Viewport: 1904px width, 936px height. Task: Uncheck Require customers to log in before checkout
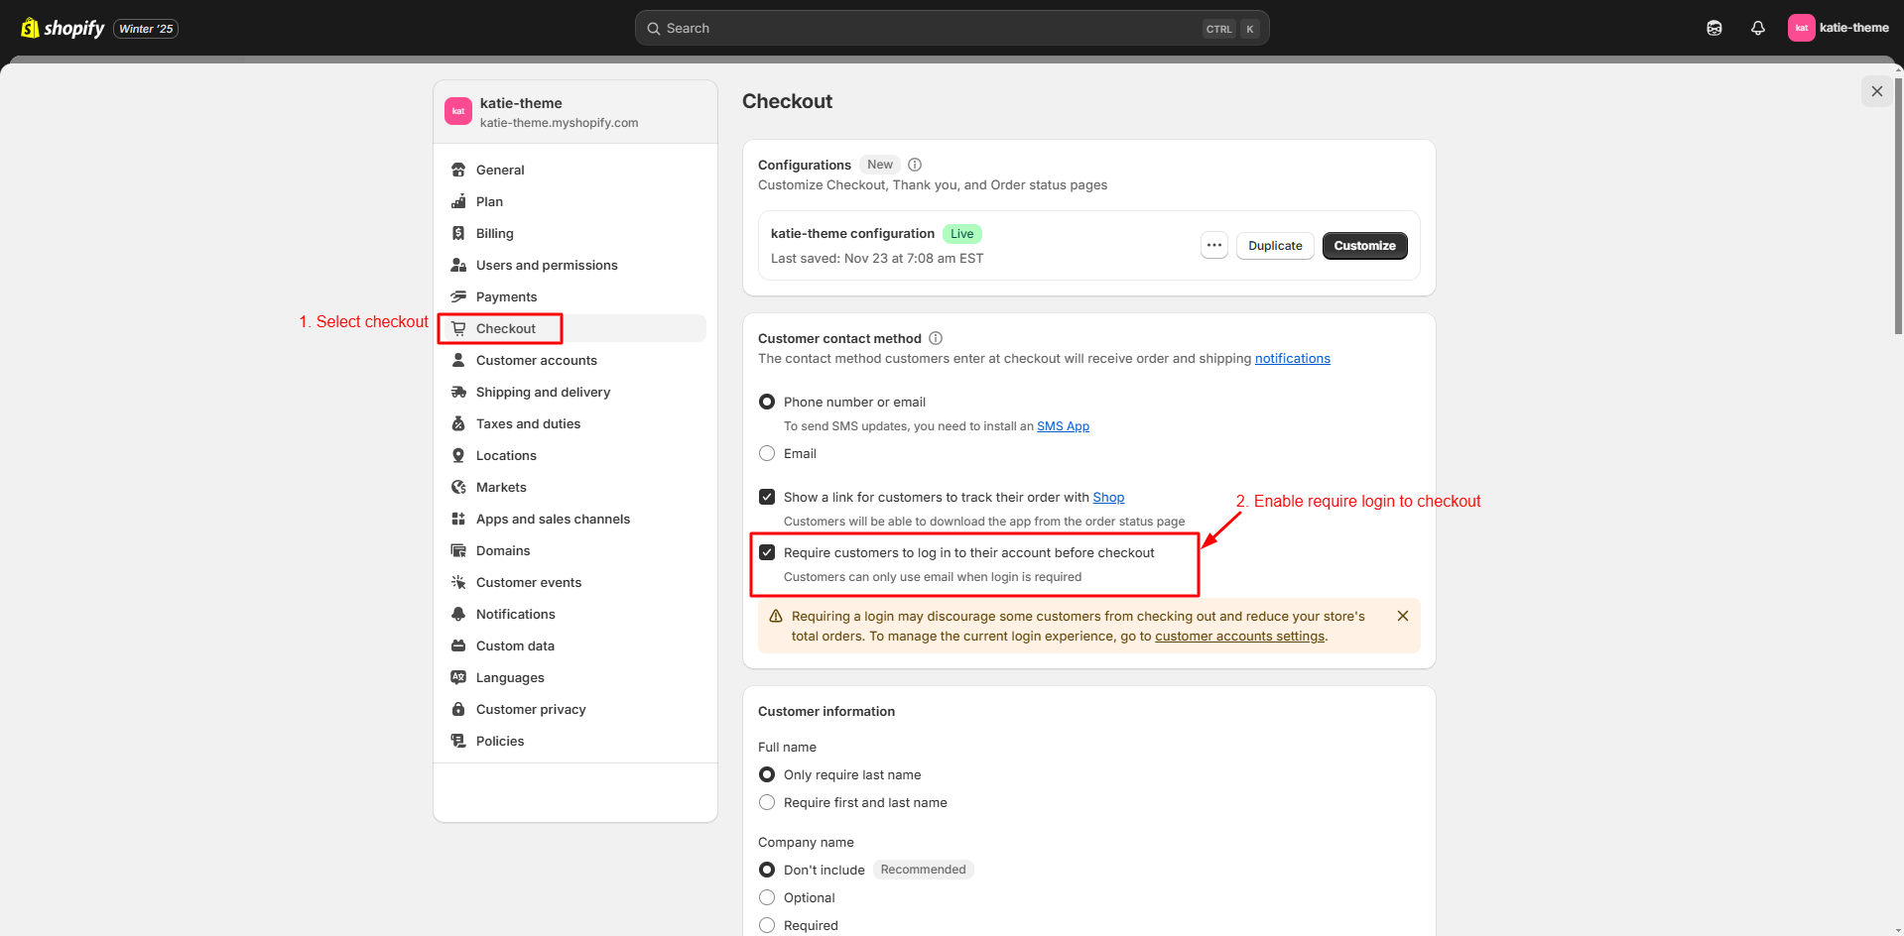tap(767, 552)
